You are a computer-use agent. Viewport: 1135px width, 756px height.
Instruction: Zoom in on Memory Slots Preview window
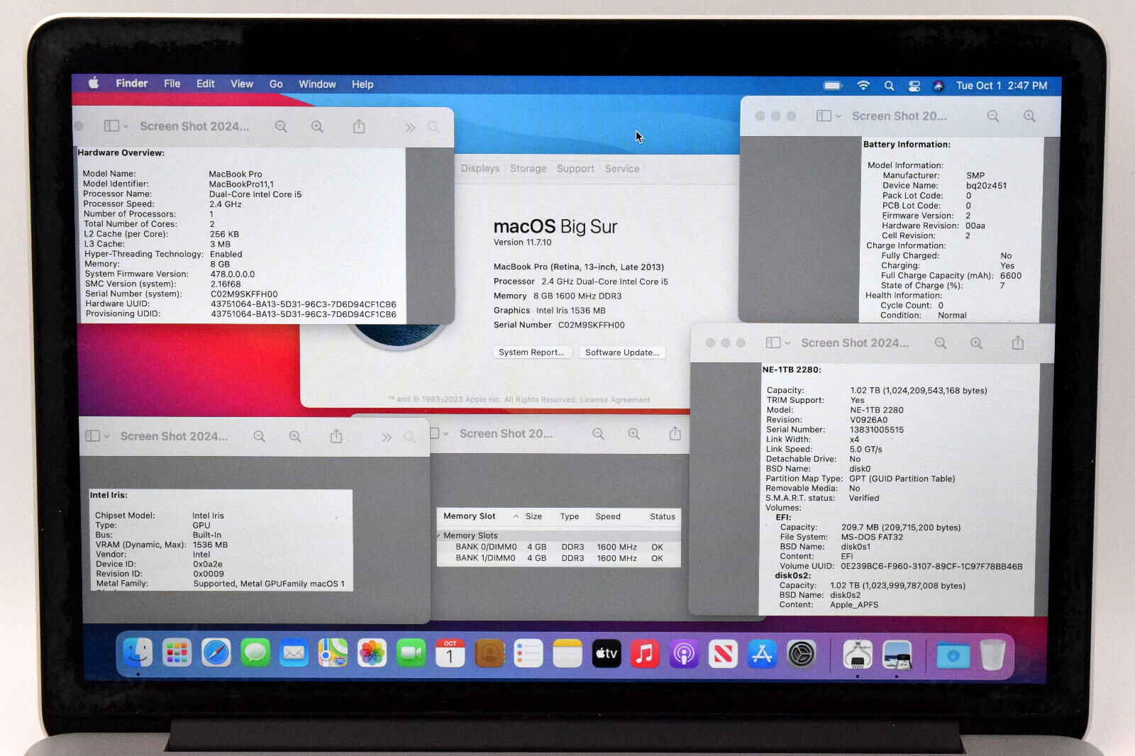tap(633, 434)
